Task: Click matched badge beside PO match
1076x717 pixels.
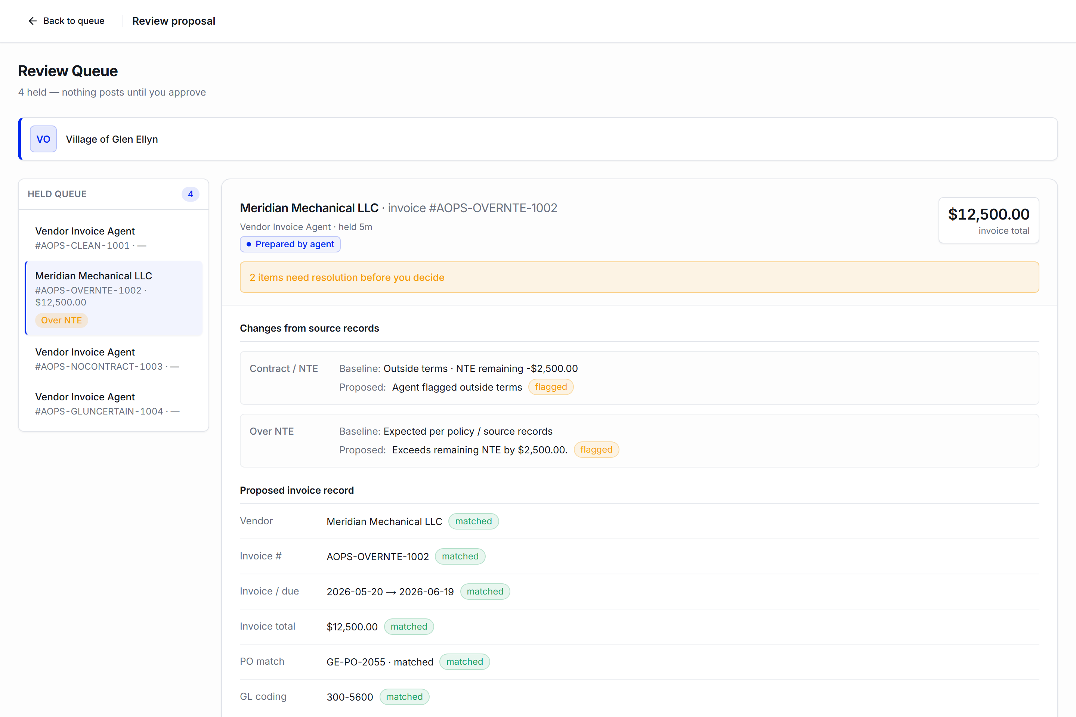Action: pyautogui.click(x=465, y=662)
